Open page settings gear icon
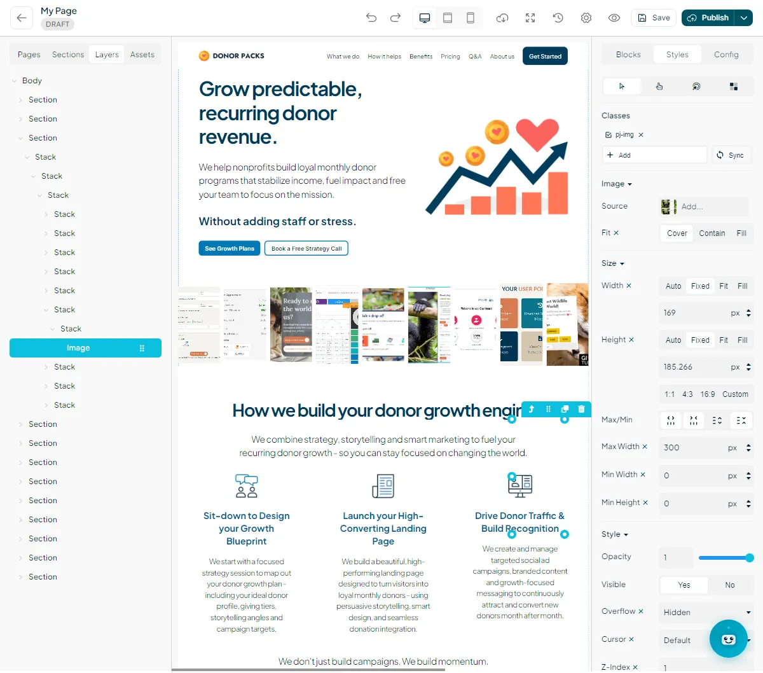The image size is (763, 673). 586,18
